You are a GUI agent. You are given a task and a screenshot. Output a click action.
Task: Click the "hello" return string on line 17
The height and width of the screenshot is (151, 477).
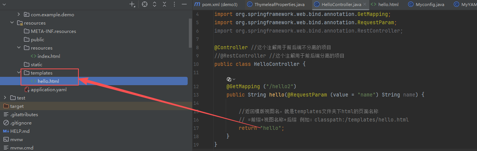[x=271, y=128]
